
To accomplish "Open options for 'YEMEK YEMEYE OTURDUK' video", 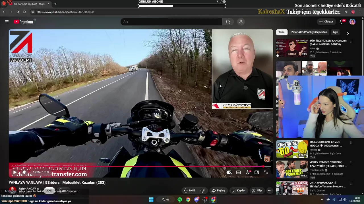I will [x=351, y=163].
